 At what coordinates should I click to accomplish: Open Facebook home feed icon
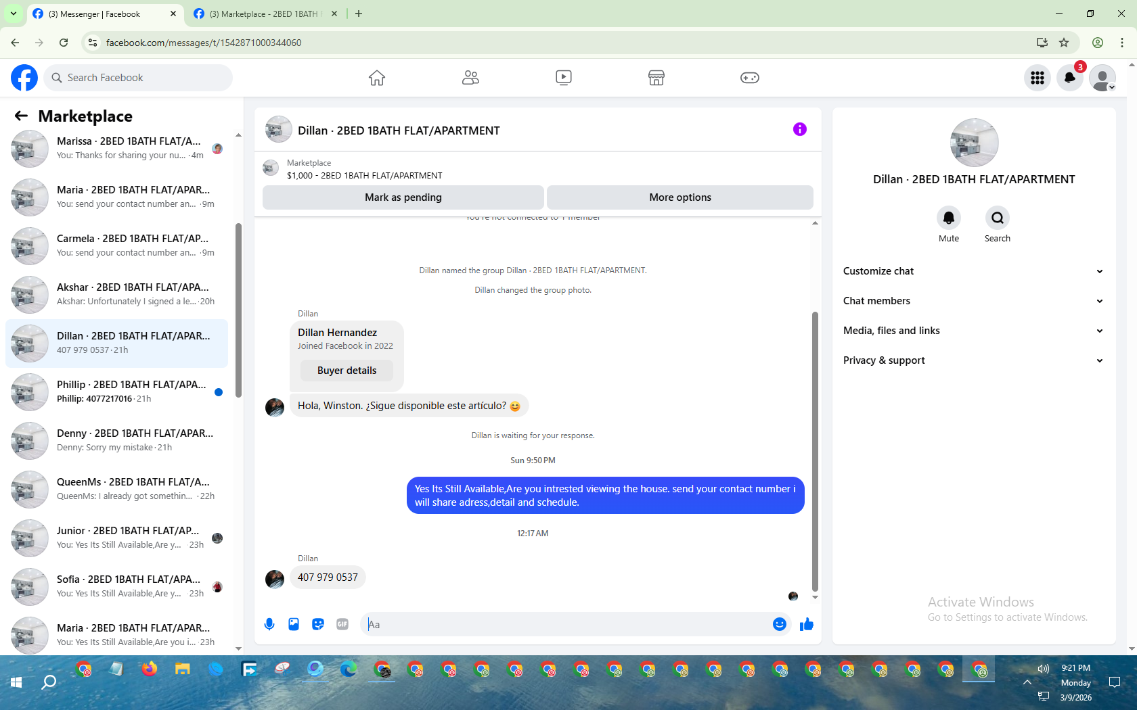pos(377,78)
